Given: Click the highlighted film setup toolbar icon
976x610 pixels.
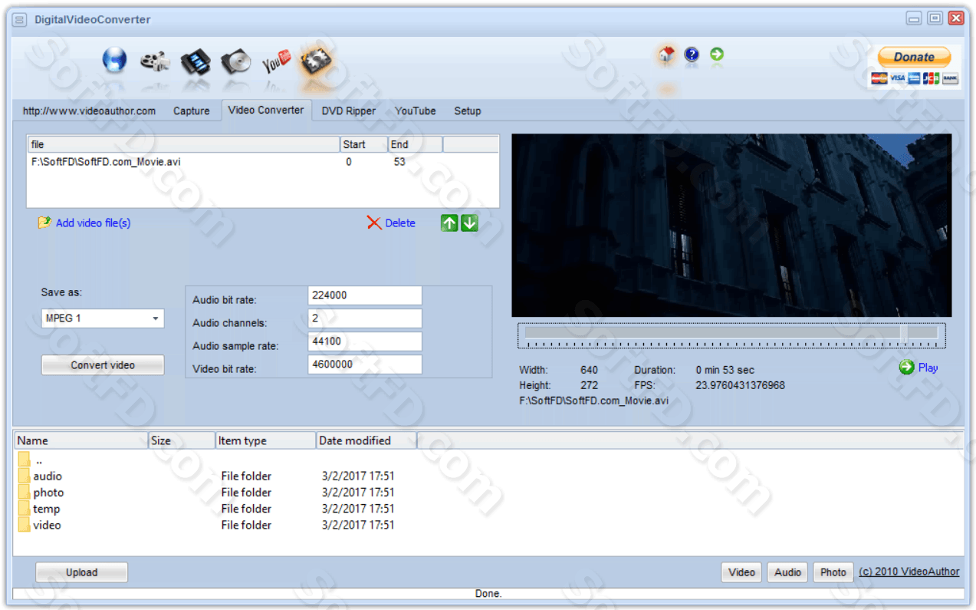Looking at the screenshot, I should coord(317,61).
